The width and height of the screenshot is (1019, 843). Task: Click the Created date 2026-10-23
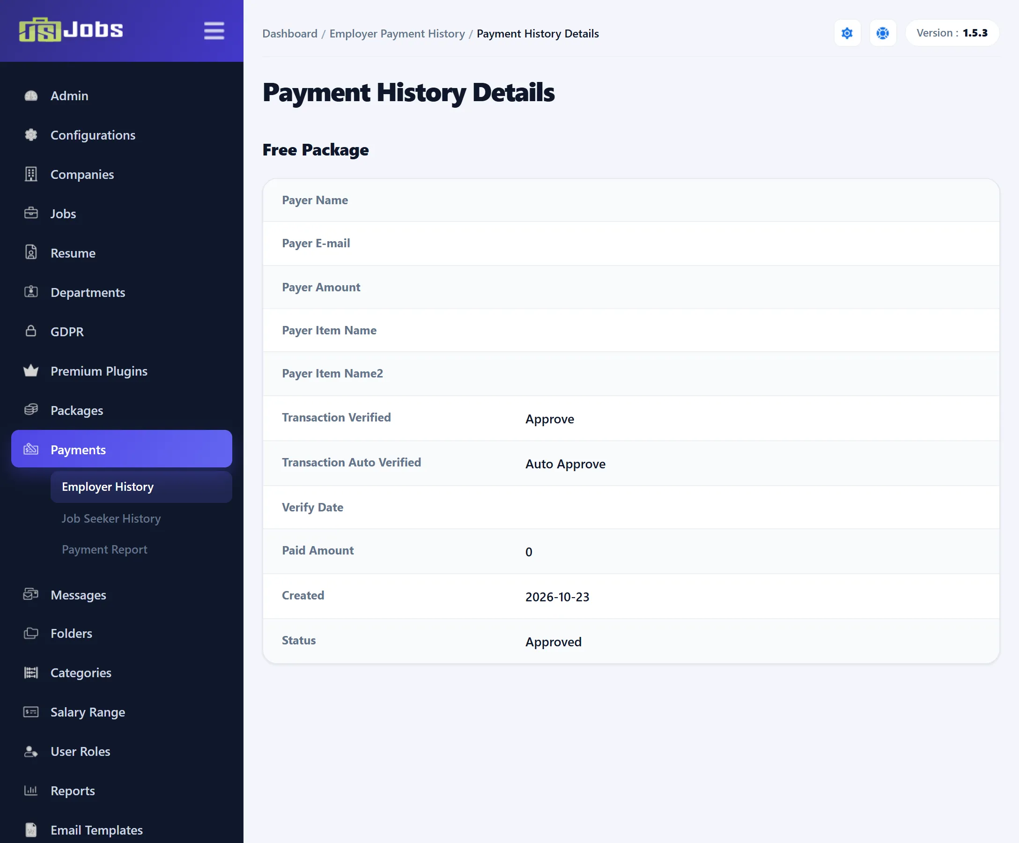[557, 597]
